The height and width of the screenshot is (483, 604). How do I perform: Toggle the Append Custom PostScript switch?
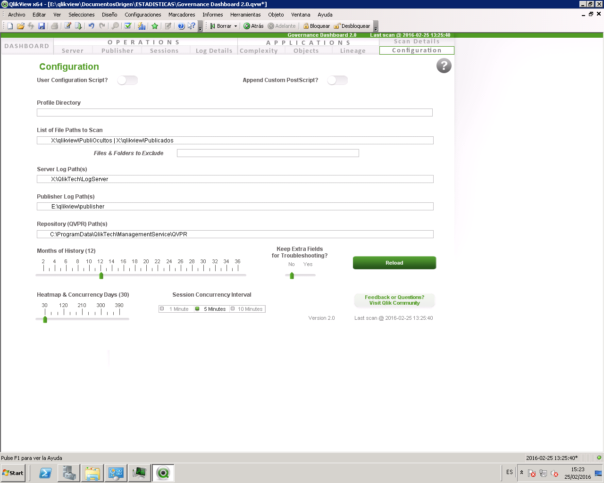pos(337,80)
